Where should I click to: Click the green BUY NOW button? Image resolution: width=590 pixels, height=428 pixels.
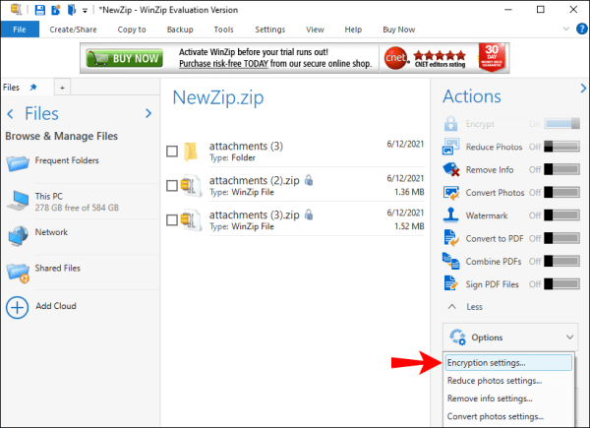coord(125,58)
